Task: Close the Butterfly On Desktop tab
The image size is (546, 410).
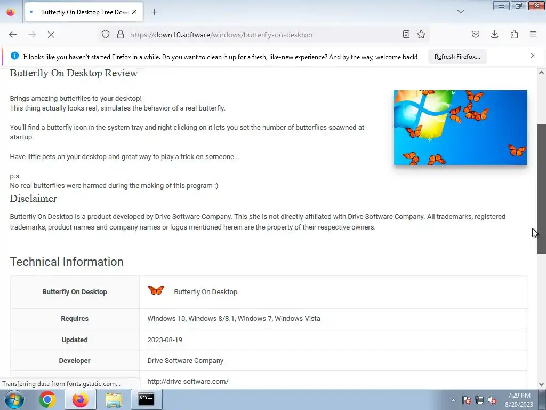Action: [134, 12]
